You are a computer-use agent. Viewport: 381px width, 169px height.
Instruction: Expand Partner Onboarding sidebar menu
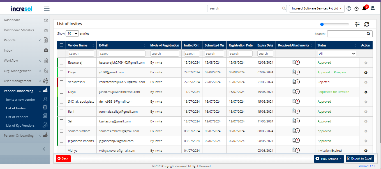point(25,136)
